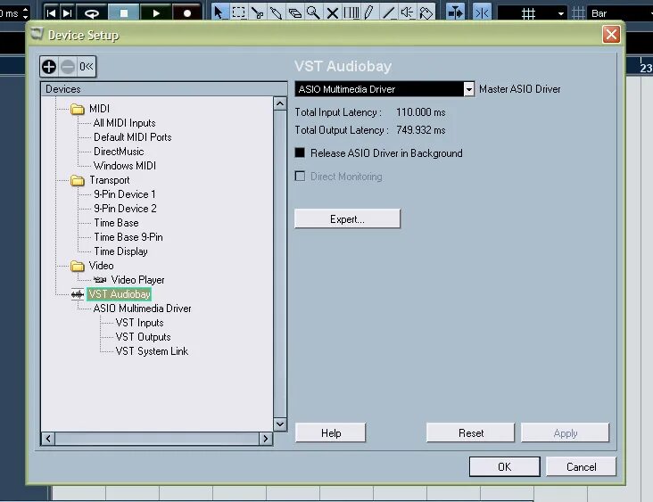Select 9-Pin Device 2
The image size is (653, 502).
125,209
